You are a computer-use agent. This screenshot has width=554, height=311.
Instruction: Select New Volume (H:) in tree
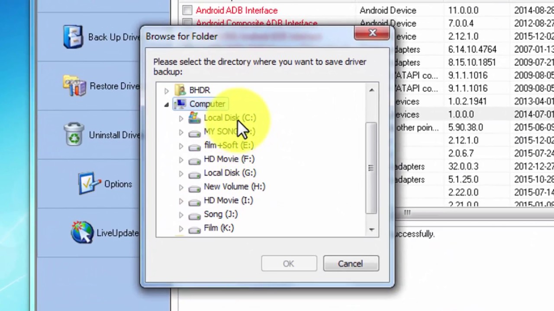tap(235, 187)
